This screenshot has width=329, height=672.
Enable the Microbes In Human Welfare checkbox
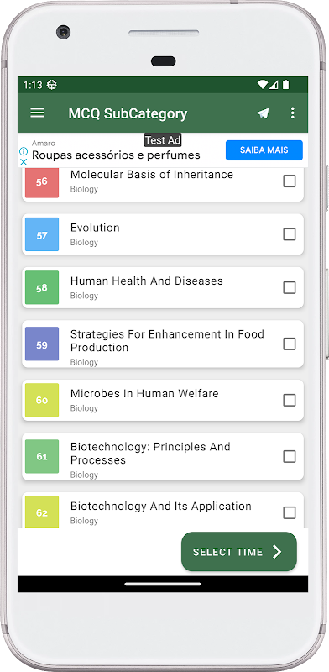[290, 401]
